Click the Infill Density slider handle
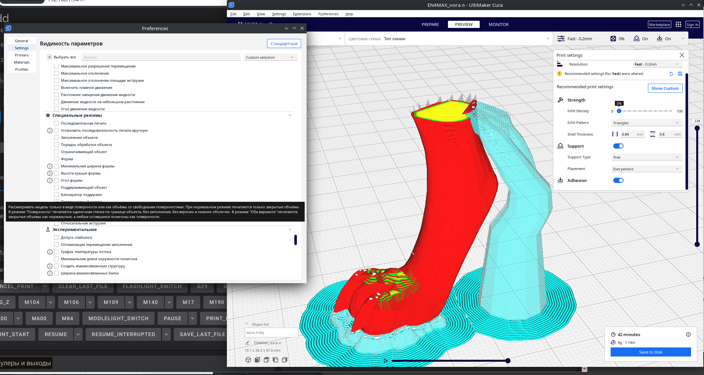 (x=619, y=111)
